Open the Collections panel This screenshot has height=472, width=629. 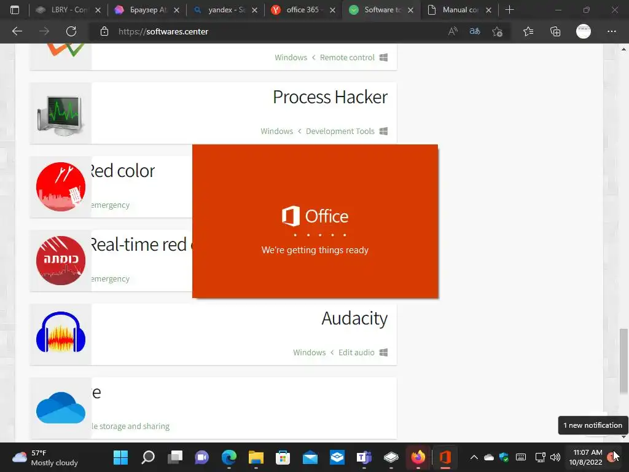[x=555, y=31]
